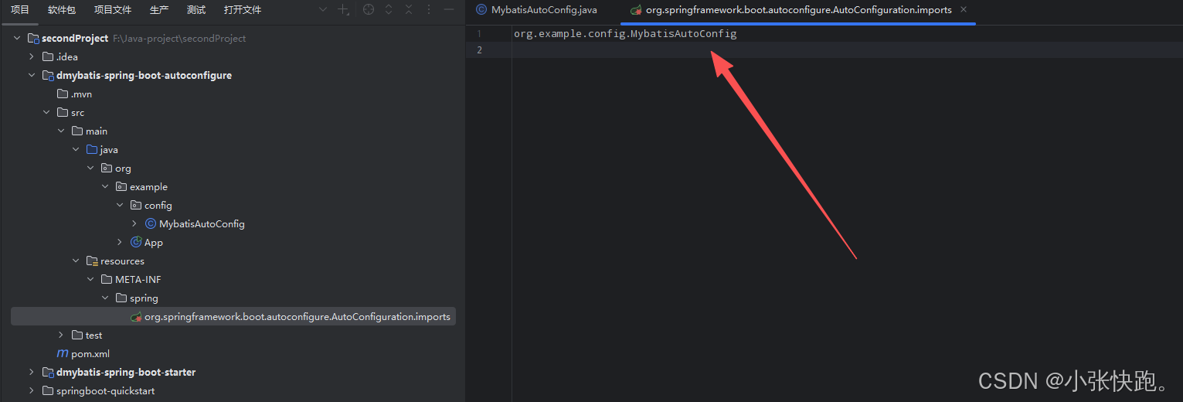Click the Maven pom.xml file icon
1183x402 pixels.
coord(62,353)
